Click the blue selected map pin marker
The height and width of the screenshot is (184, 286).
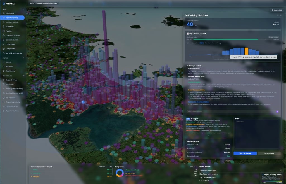83,102
